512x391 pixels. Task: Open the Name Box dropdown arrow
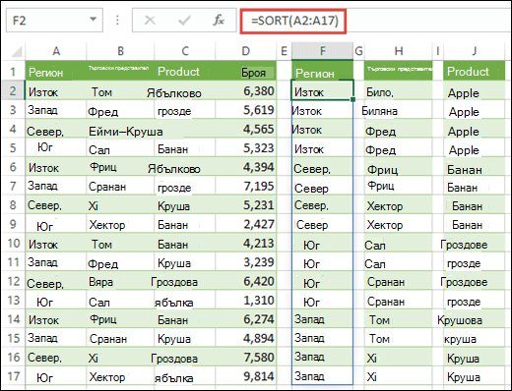94,20
